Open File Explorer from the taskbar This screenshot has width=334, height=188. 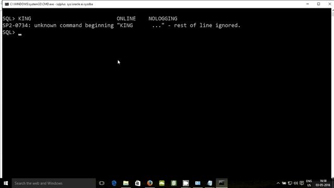click(x=126, y=183)
